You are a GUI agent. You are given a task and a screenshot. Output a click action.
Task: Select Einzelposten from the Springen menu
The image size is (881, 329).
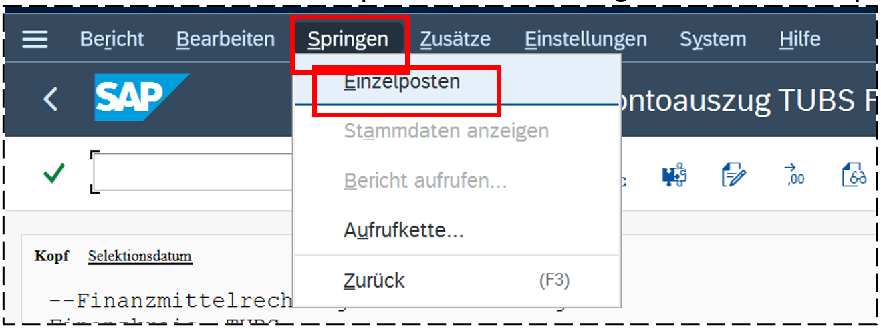[x=402, y=82]
